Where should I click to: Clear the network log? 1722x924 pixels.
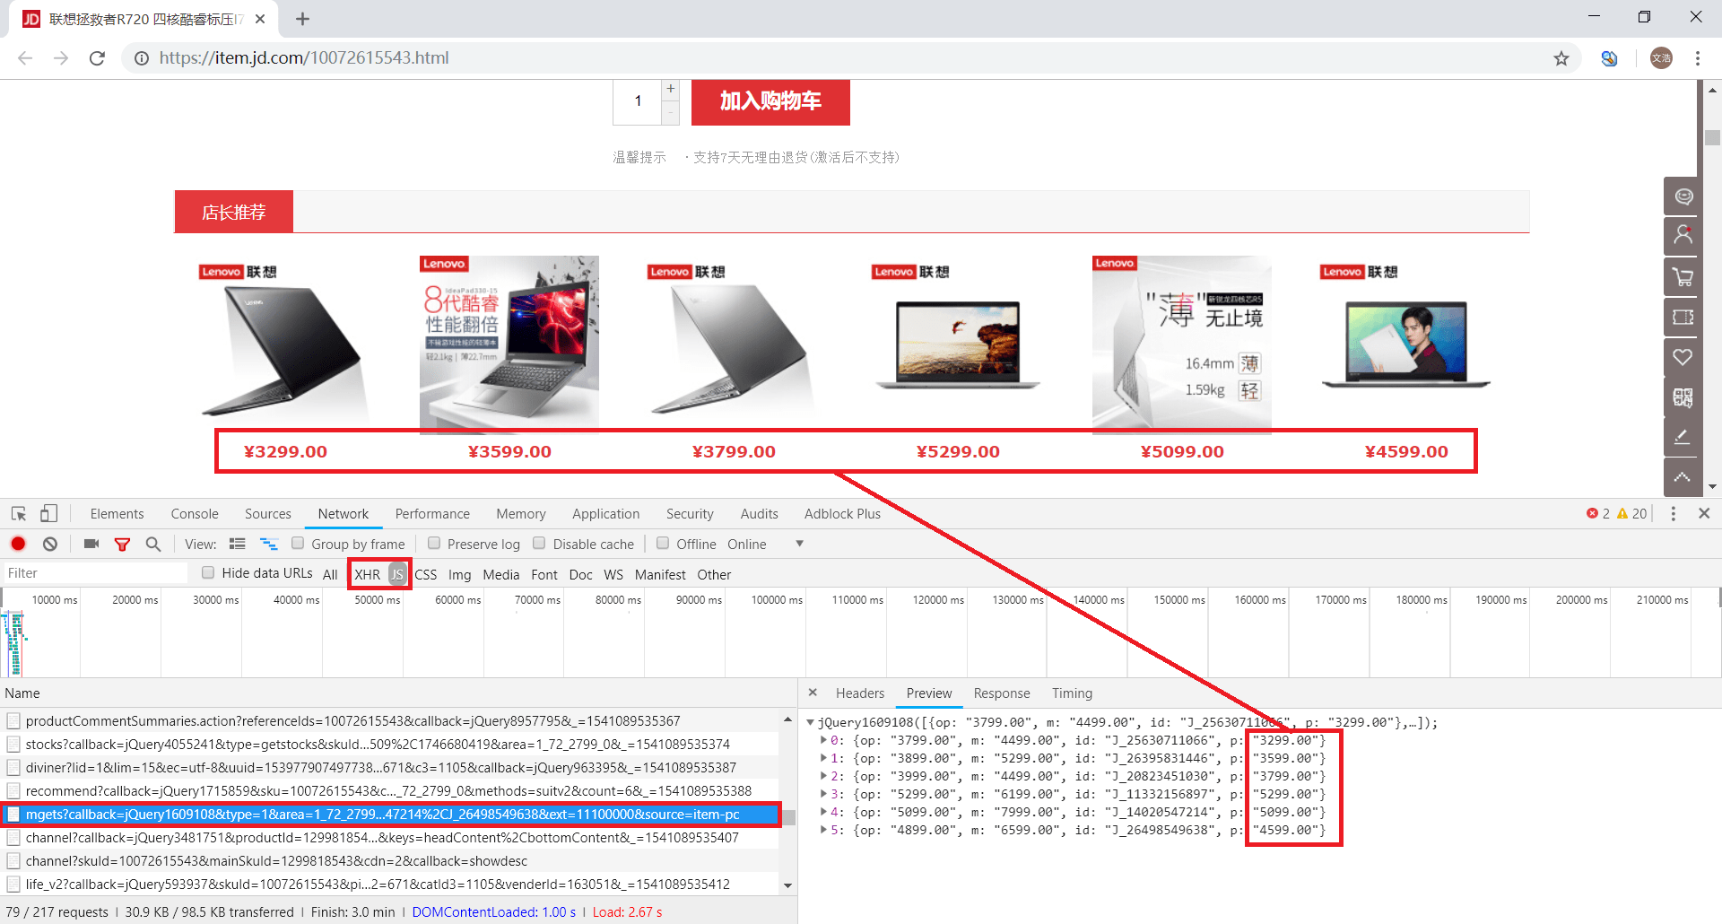tap(50, 544)
